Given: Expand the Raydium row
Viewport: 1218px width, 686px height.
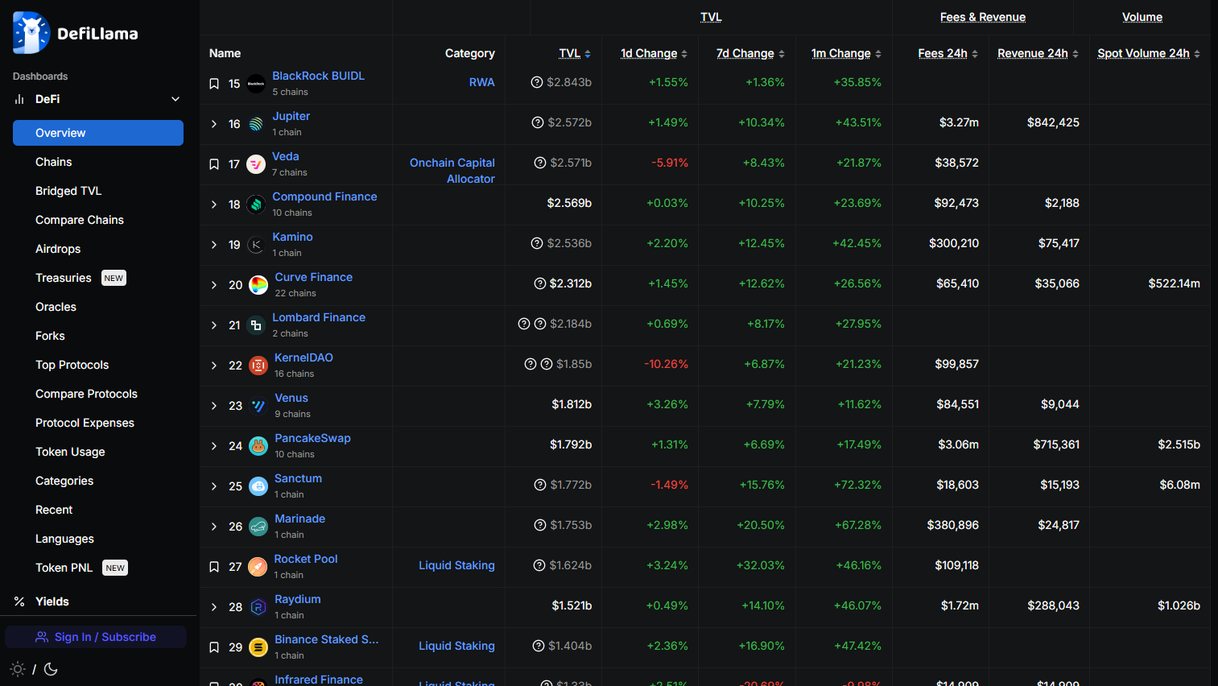Looking at the screenshot, I should [214, 607].
